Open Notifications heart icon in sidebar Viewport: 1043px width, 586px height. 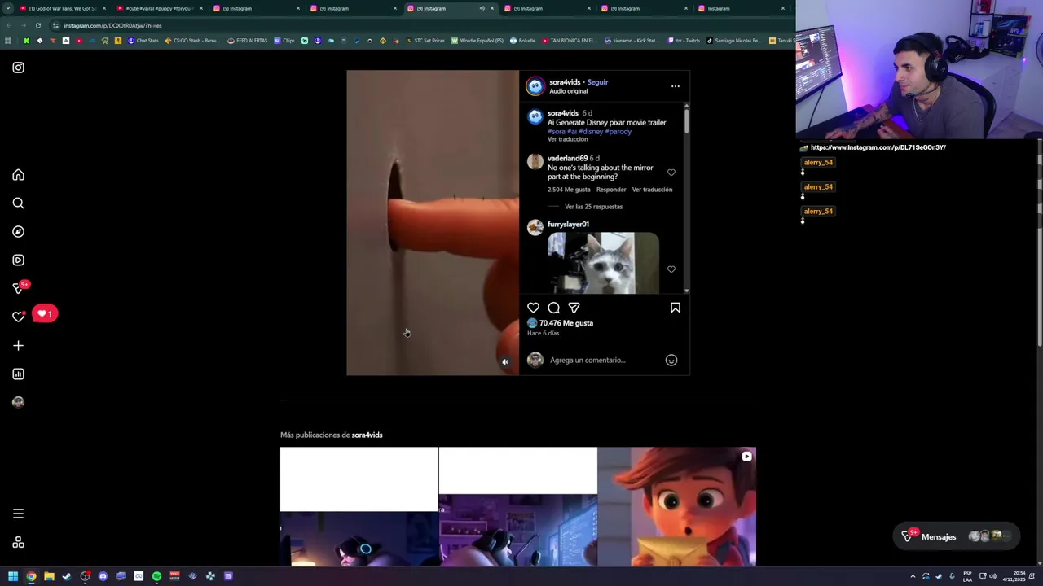point(18,317)
